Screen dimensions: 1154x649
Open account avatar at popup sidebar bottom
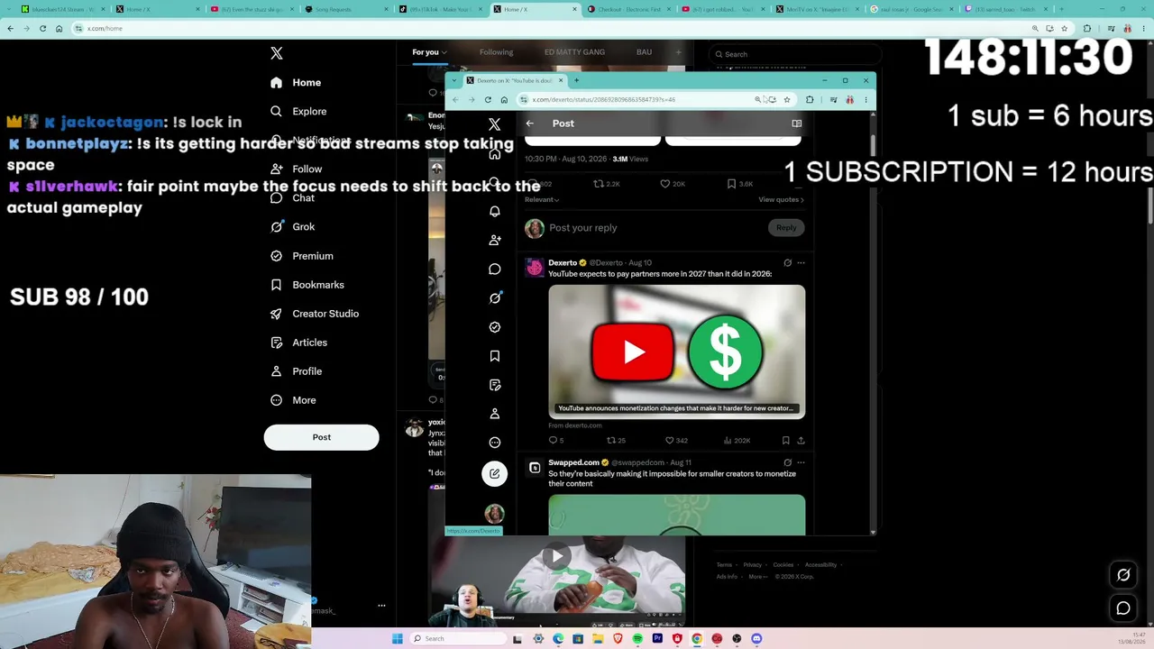[494, 514]
